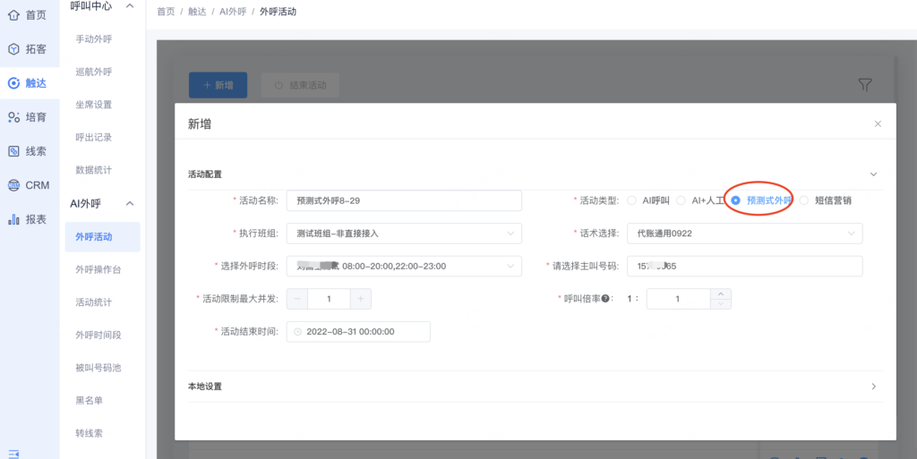The image size is (917, 459).
Task: Select the AI呼叫 radio option
Action: (x=632, y=200)
